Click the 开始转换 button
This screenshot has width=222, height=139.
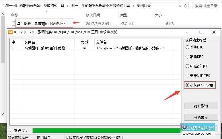pyautogui.click(x=201, y=118)
